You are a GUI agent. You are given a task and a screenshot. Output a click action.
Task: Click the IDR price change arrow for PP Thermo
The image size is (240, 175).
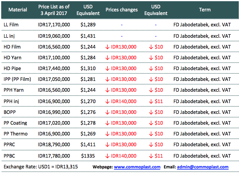coord(107,134)
